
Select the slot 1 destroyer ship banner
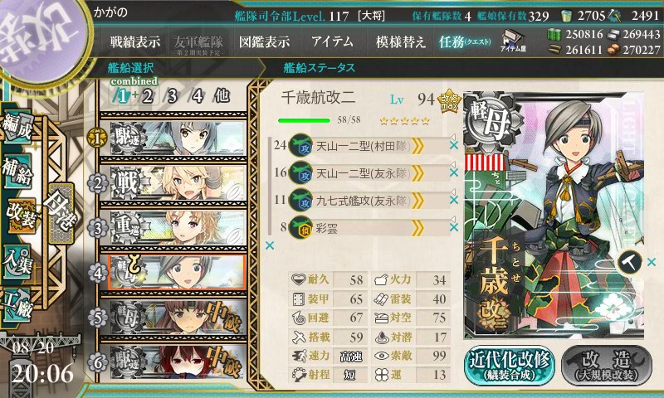click(x=173, y=138)
